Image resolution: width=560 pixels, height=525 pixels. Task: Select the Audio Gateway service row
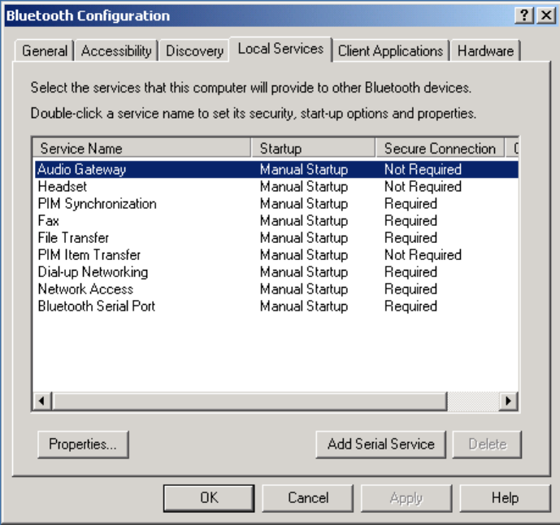277,169
